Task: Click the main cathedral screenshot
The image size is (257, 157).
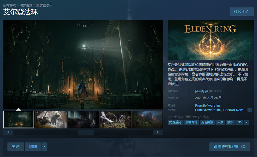Action: point(83,64)
